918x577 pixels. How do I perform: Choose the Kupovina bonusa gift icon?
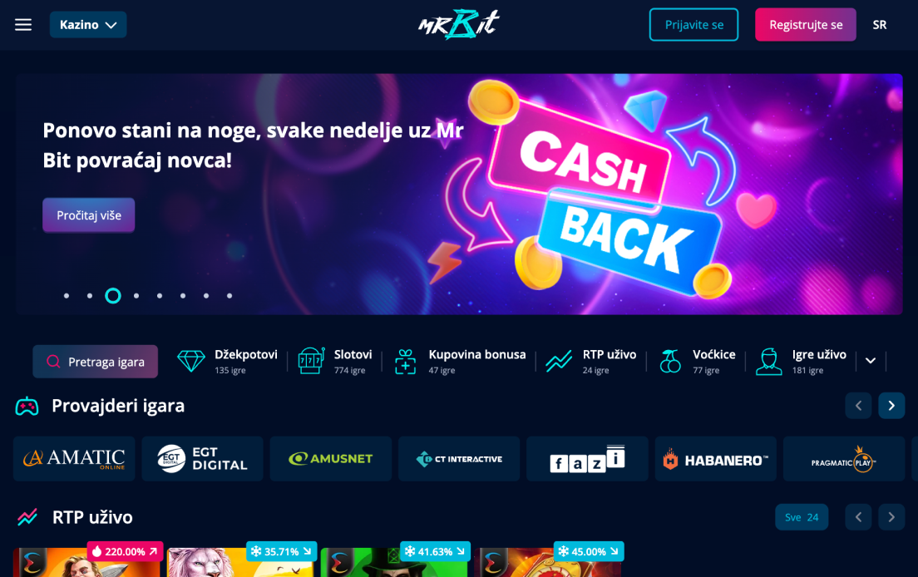[405, 361]
